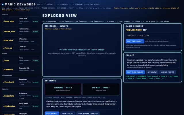Click the video badge on Sticky notes

click(x=36, y=106)
